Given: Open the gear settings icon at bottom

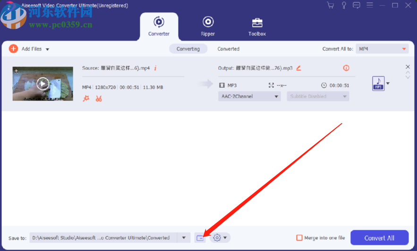Looking at the screenshot, I should click(217, 238).
